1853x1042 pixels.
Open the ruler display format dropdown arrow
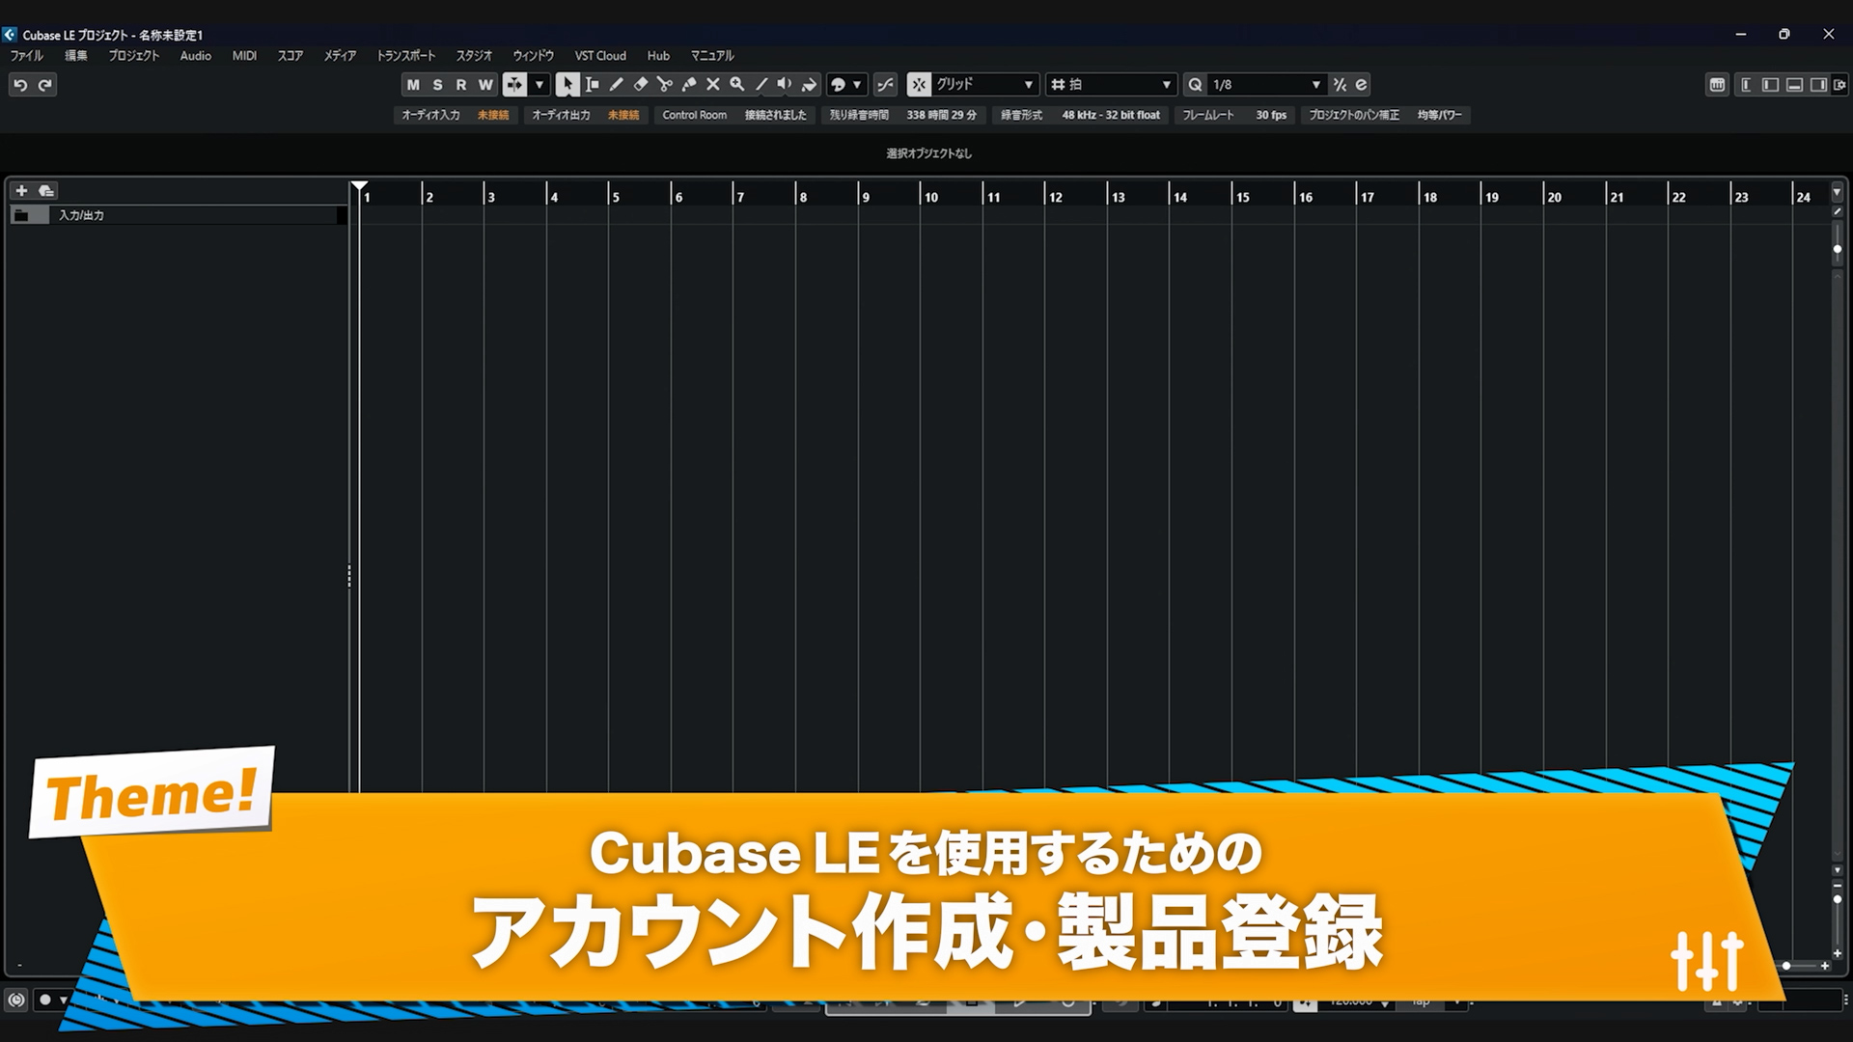pos(1838,192)
